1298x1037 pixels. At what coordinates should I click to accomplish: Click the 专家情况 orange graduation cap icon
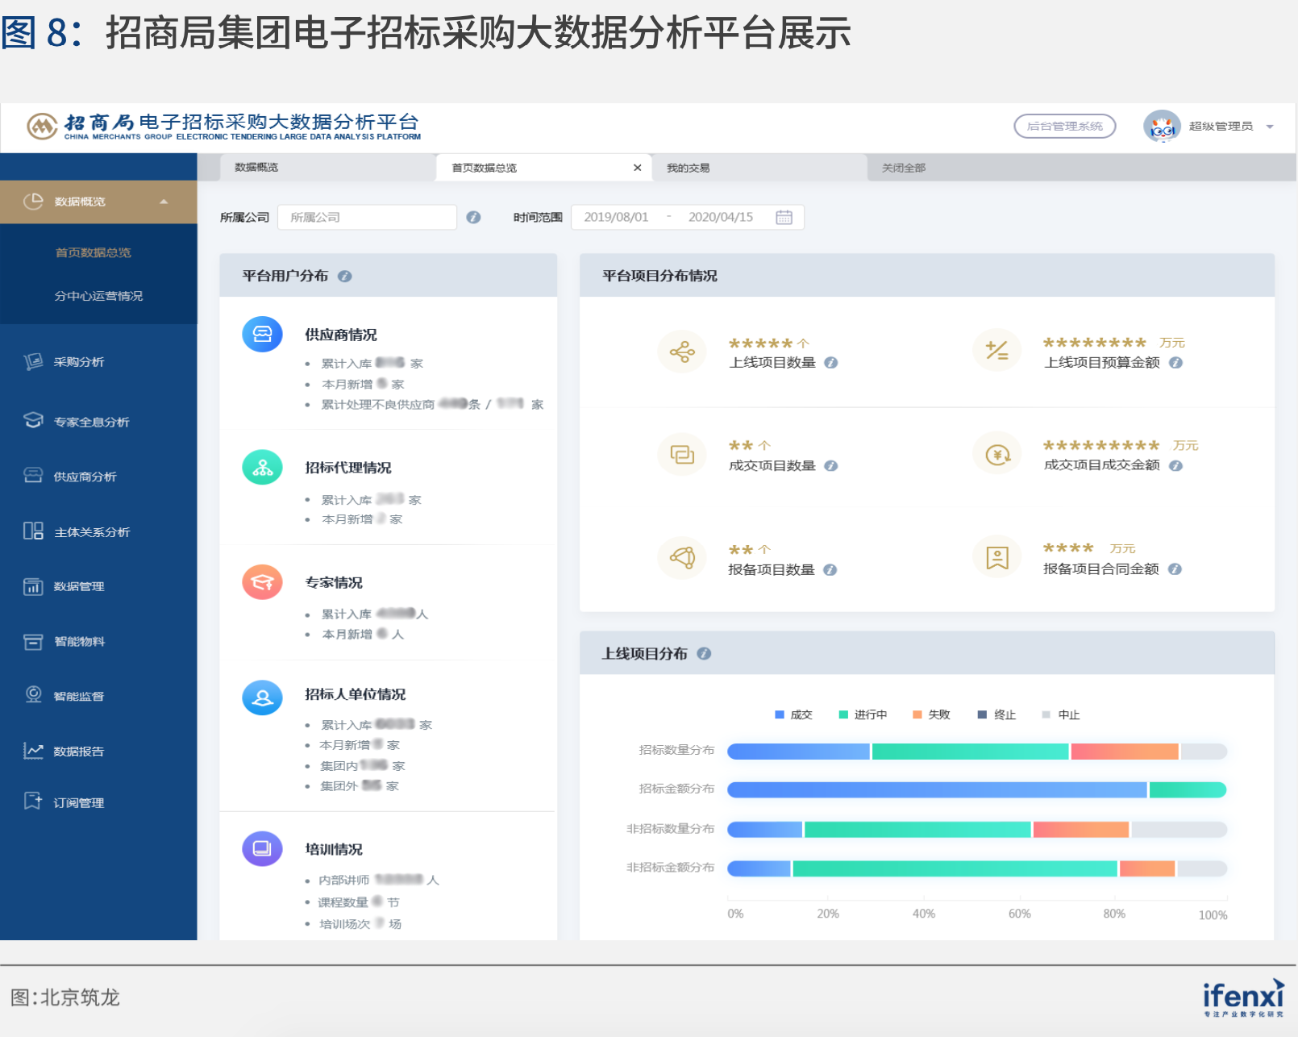[262, 582]
